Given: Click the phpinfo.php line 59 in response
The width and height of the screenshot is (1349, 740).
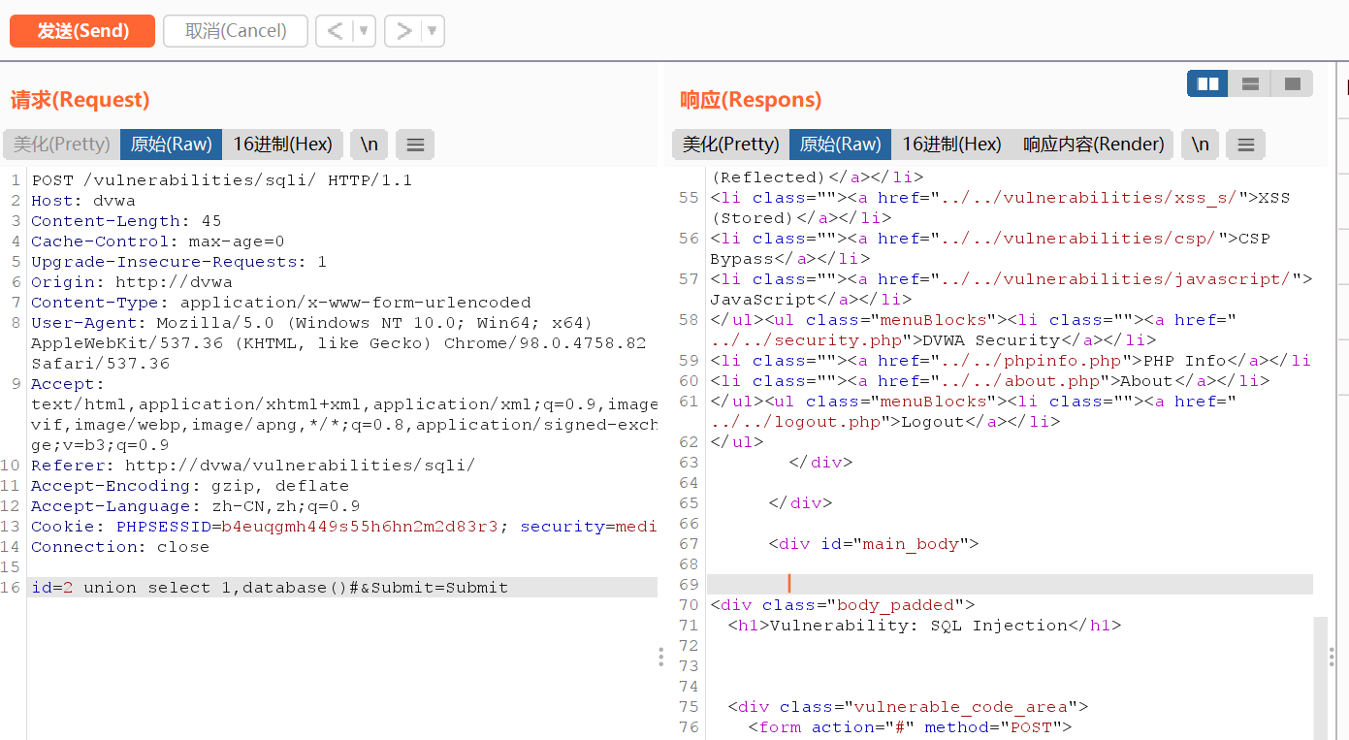Looking at the screenshot, I should (x=1010, y=361).
